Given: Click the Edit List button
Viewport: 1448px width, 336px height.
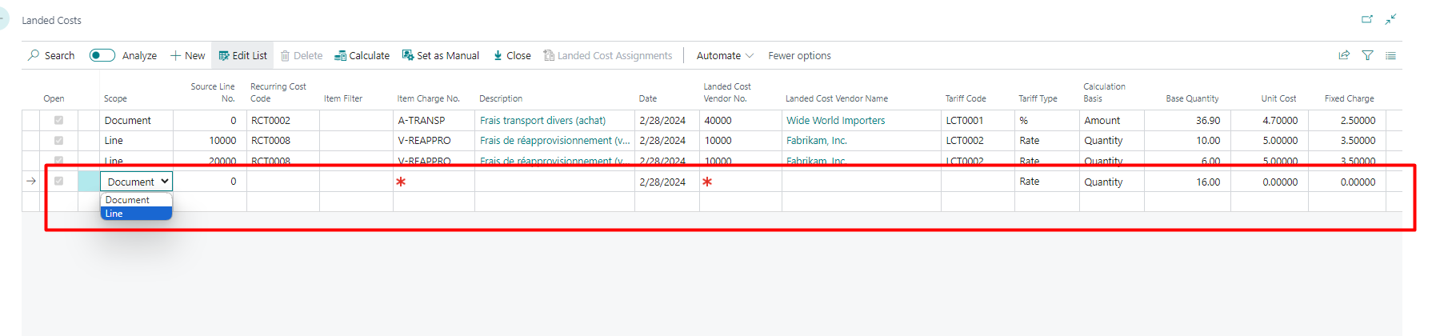Looking at the screenshot, I should point(242,55).
